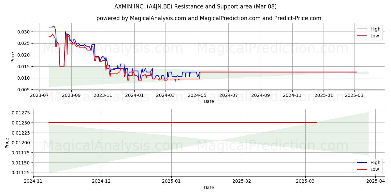Click the 'Price' axis label of top chart

13,57
